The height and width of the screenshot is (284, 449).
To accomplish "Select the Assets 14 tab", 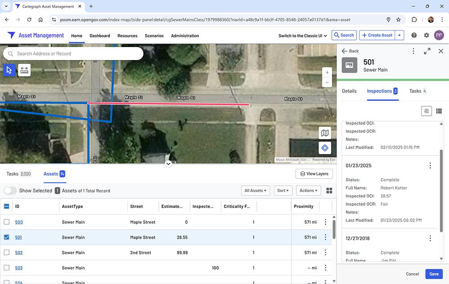I will coord(54,174).
